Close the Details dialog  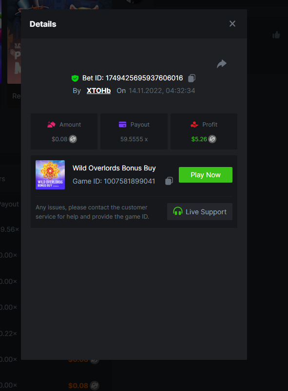click(x=232, y=24)
